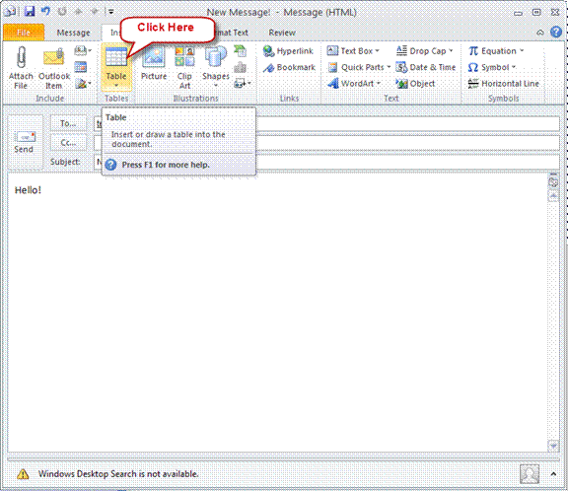Switch to the Message tab

(x=73, y=33)
